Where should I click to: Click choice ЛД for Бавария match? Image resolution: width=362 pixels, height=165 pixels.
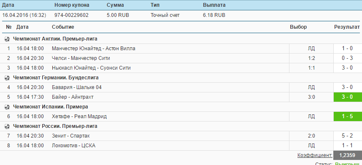point(311,87)
